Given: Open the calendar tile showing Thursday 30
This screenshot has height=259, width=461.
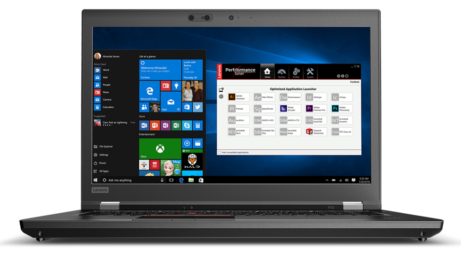Looking at the screenshot, I should (x=192, y=70).
